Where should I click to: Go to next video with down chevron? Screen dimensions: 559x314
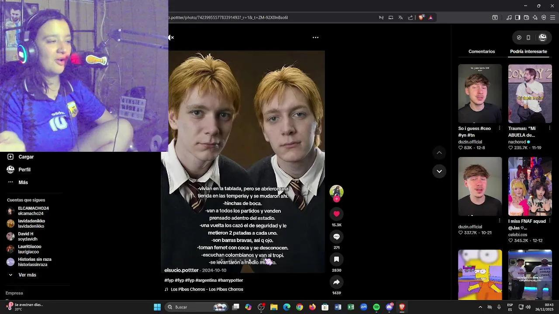click(x=439, y=171)
